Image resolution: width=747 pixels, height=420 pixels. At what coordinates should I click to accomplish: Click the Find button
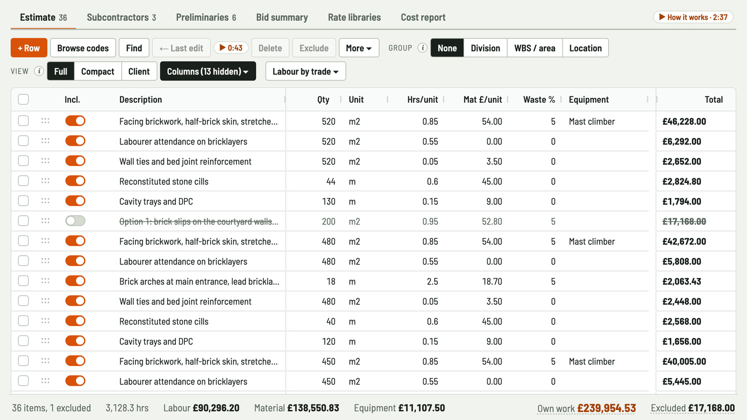point(134,48)
